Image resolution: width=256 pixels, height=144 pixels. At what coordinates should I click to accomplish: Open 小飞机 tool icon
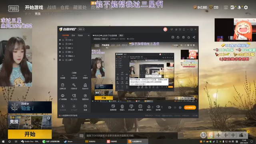coord(62,97)
